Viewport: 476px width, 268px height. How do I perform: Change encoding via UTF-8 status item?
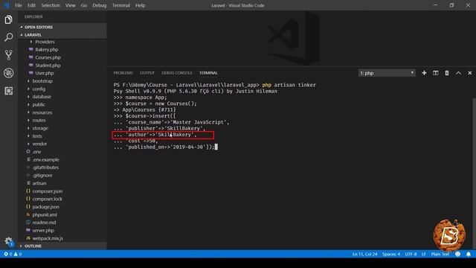pos(411,254)
